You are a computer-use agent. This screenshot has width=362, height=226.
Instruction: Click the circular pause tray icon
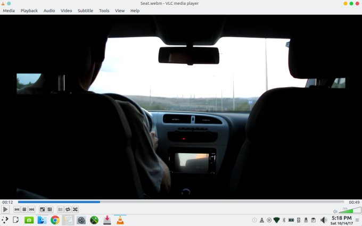tap(269, 220)
